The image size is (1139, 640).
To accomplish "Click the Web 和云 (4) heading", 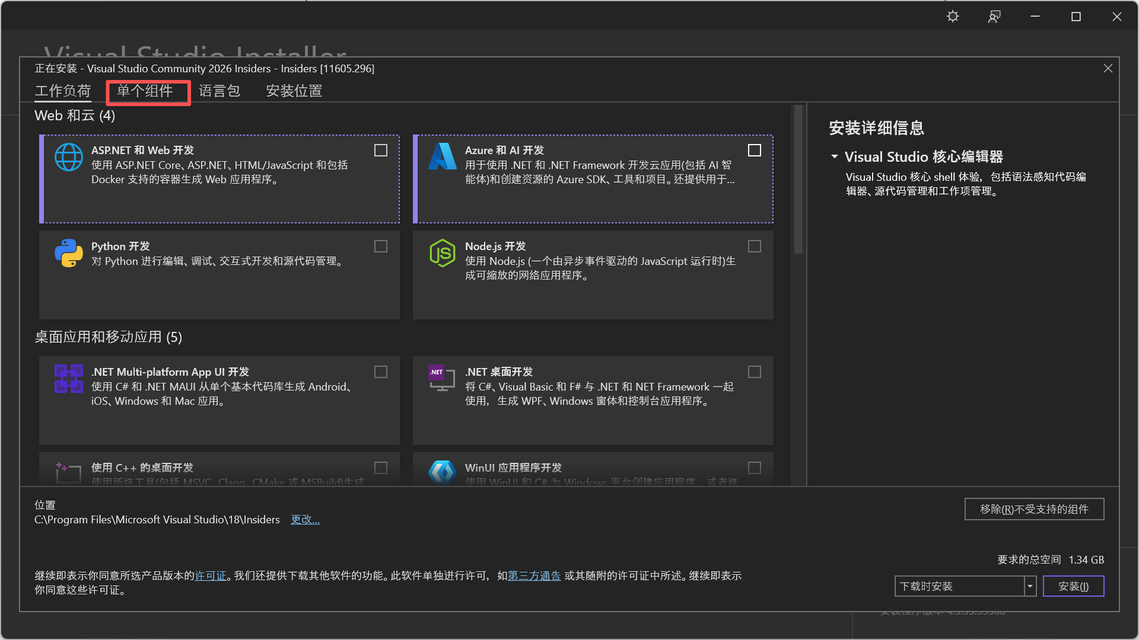I will (75, 116).
